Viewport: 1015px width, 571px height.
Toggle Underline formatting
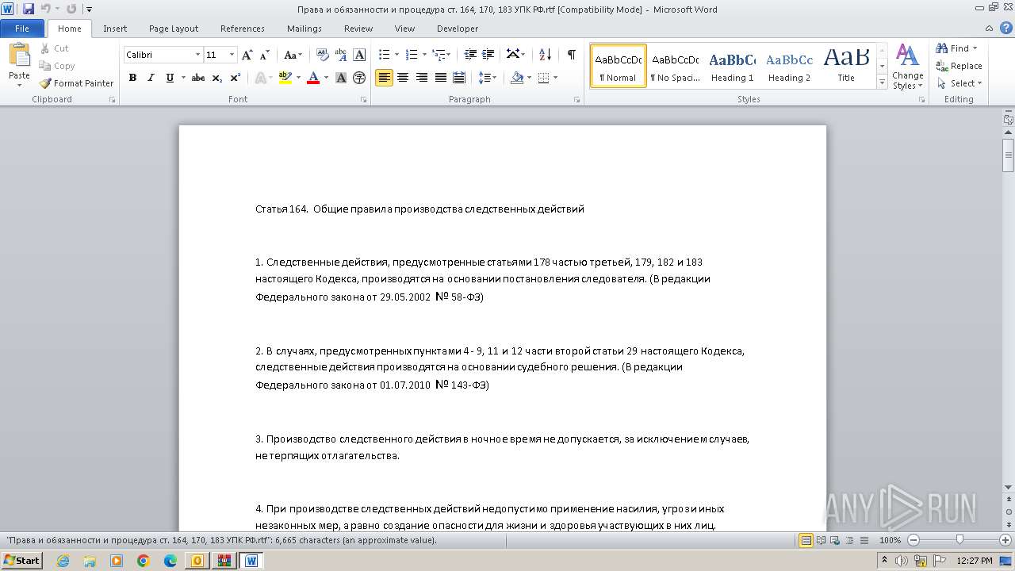pos(170,78)
